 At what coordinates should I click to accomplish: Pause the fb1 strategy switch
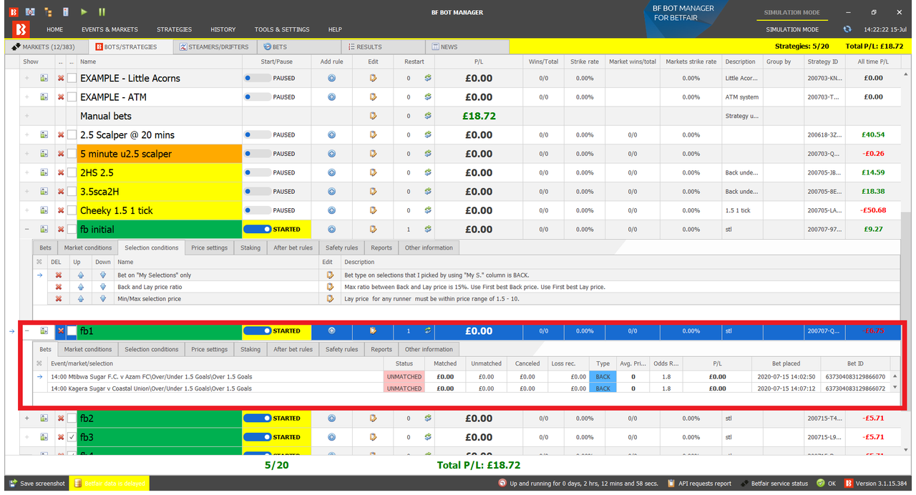click(x=257, y=331)
